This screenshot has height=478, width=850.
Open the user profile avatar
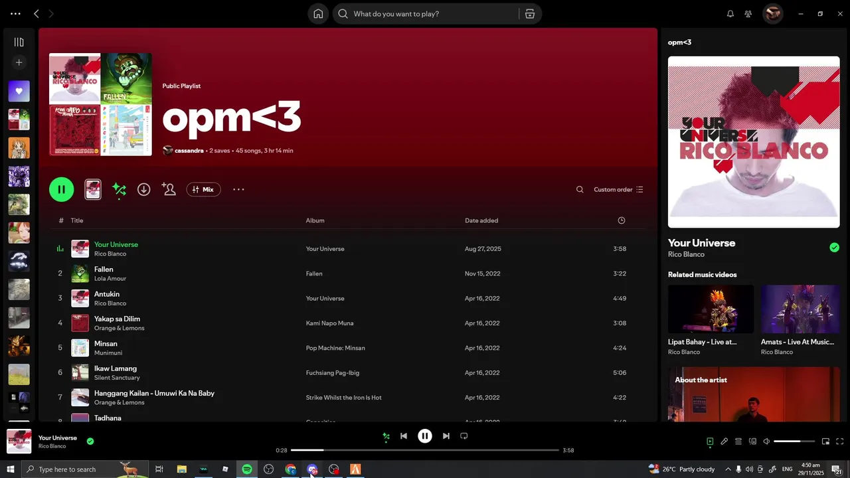click(x=772, y=13)
